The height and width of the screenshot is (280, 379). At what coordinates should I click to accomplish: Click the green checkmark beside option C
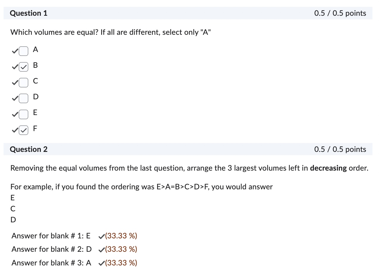click(15, 83)
